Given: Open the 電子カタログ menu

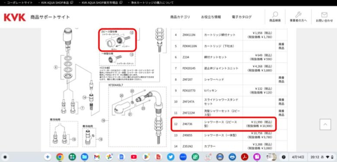Looking at the screenshot, I should 242,17.
